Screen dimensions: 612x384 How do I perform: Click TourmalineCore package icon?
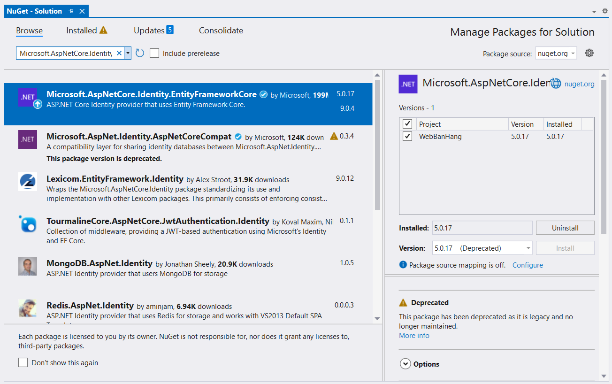pos(28,224)
